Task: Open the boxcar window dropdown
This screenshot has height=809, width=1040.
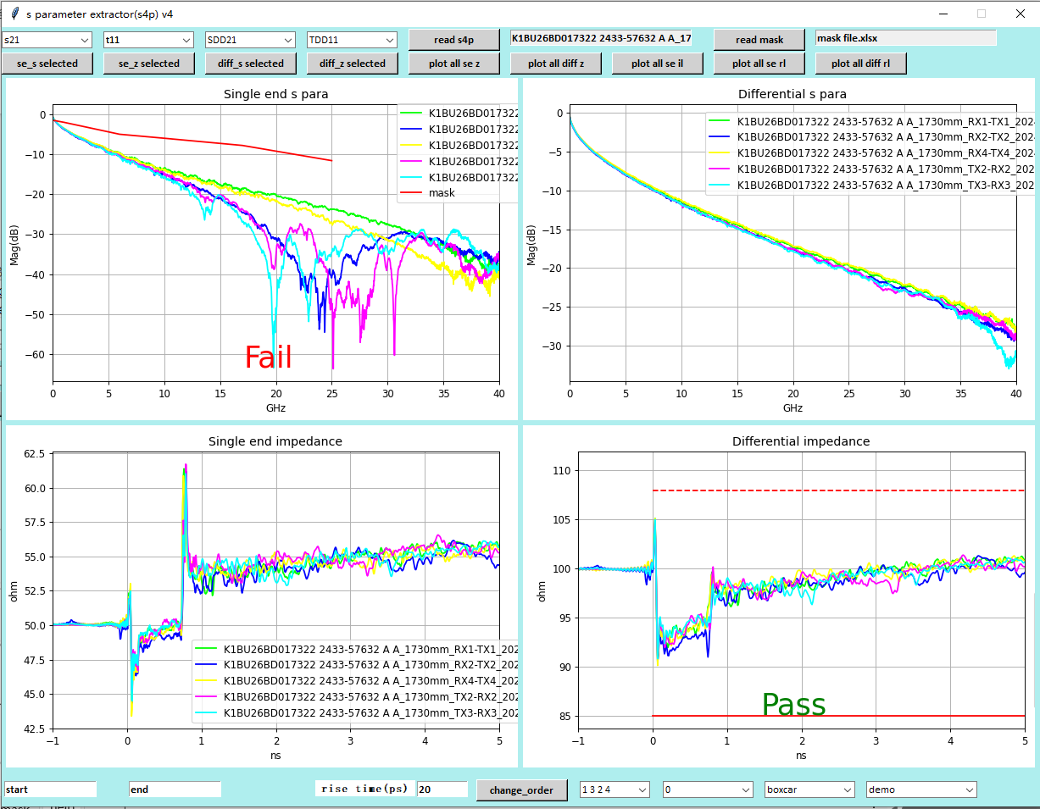Action: point(809,790)
